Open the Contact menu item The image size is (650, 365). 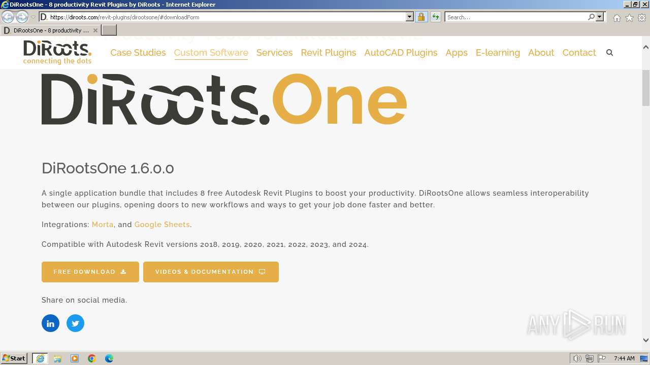coord(579,53)
